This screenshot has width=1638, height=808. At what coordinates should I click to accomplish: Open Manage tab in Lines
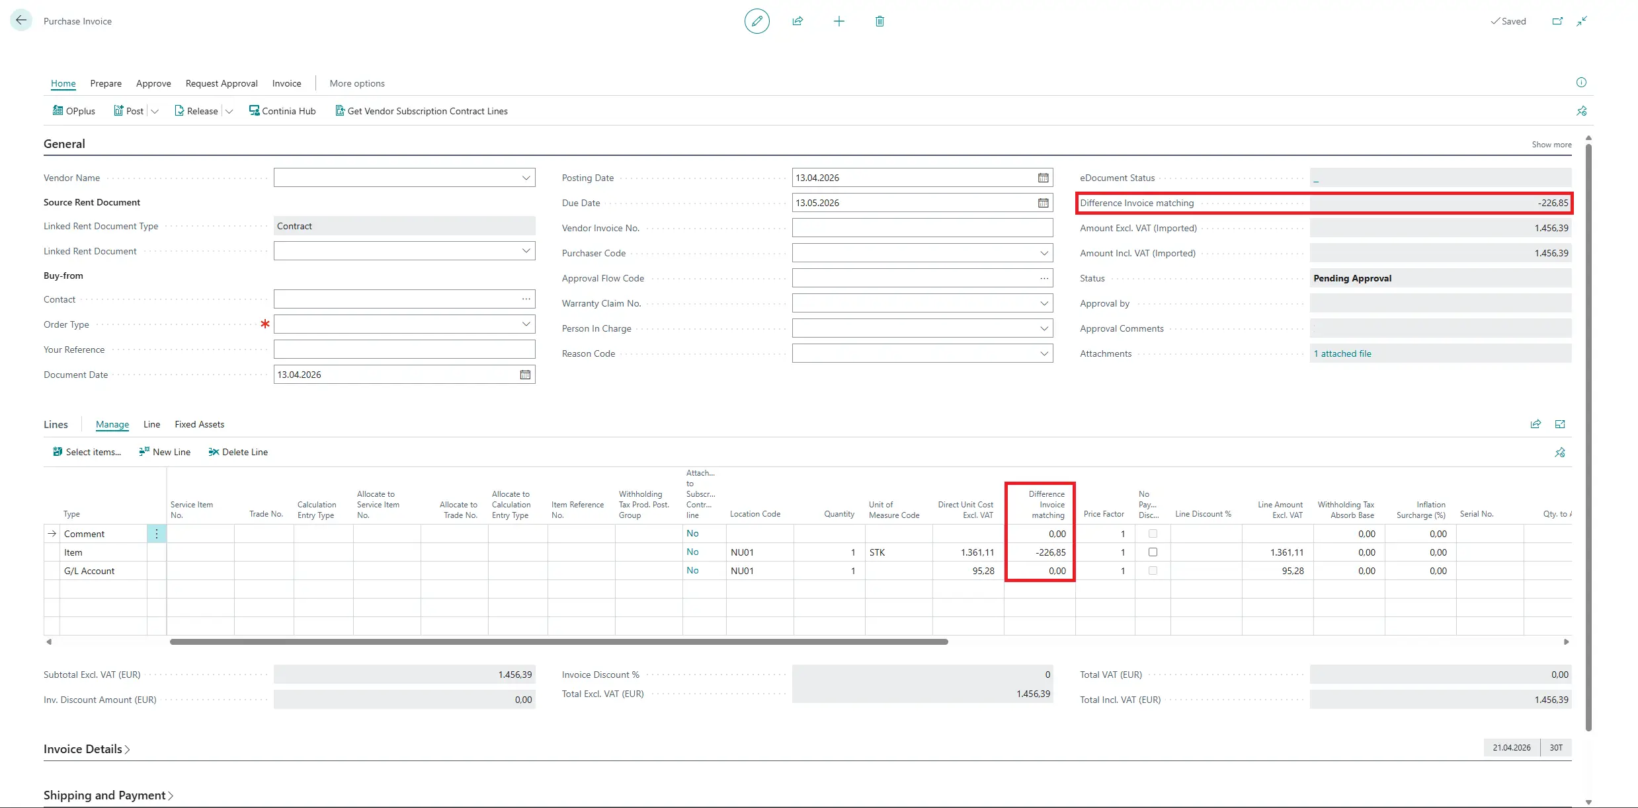pos(112,424)
